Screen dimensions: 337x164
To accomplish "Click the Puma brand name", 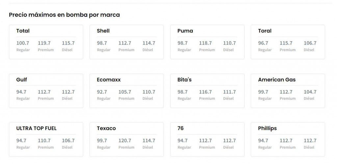I will 185,31.
